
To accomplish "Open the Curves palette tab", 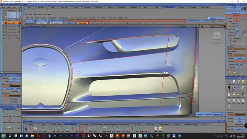I will (76, 7).
